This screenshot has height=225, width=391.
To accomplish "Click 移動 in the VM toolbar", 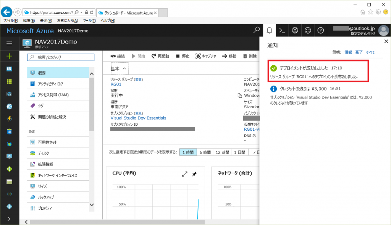I will click(229, 56).
